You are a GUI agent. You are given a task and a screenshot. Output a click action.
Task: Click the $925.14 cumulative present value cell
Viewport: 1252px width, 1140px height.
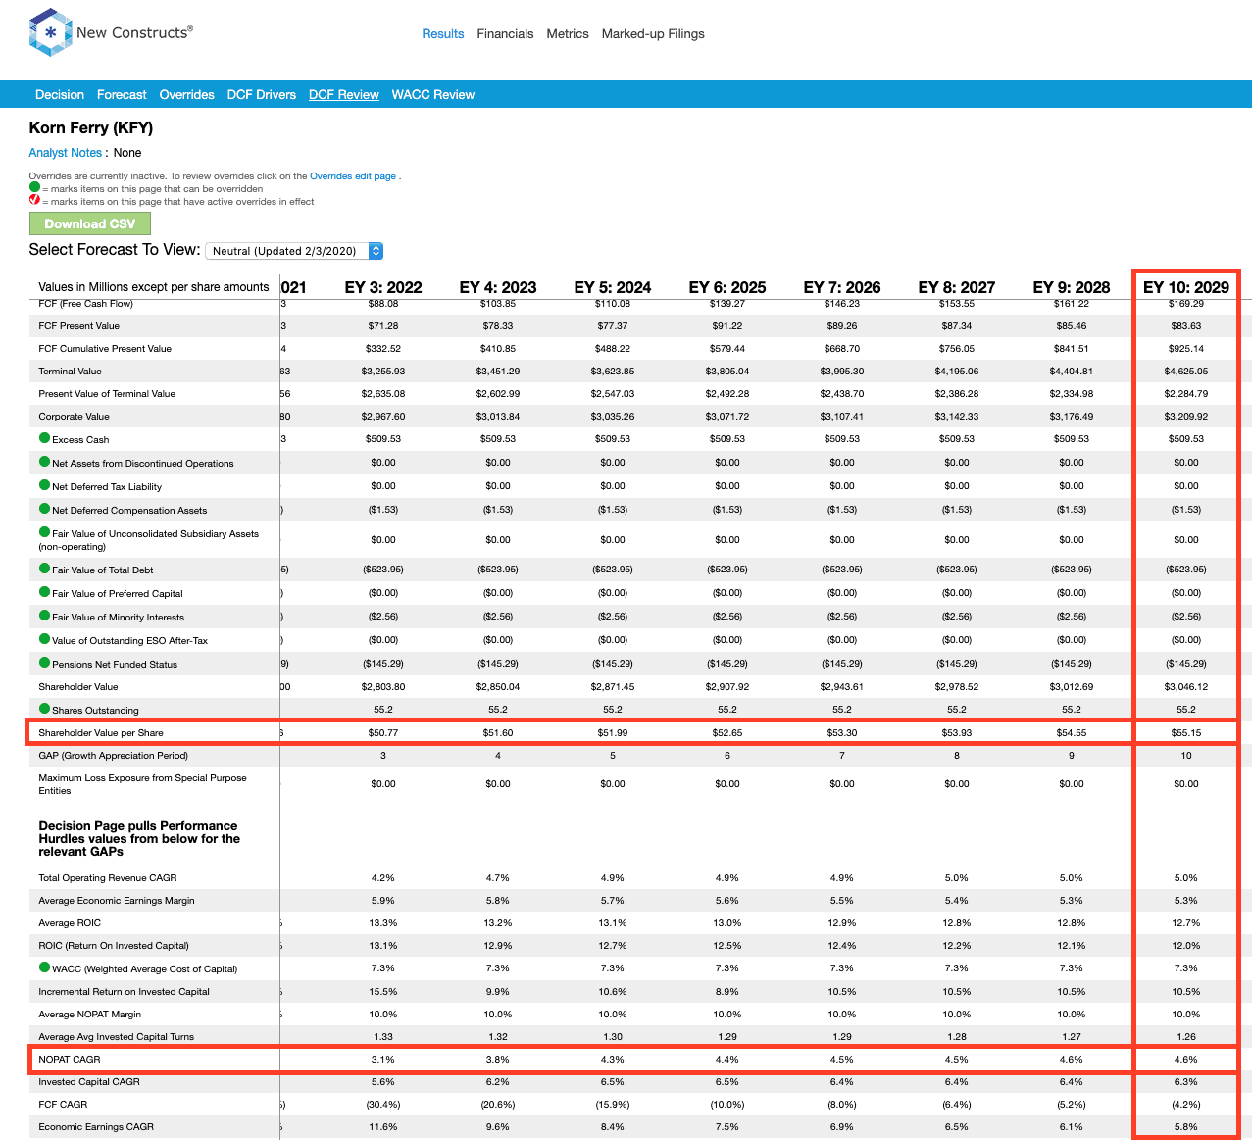1186,349
